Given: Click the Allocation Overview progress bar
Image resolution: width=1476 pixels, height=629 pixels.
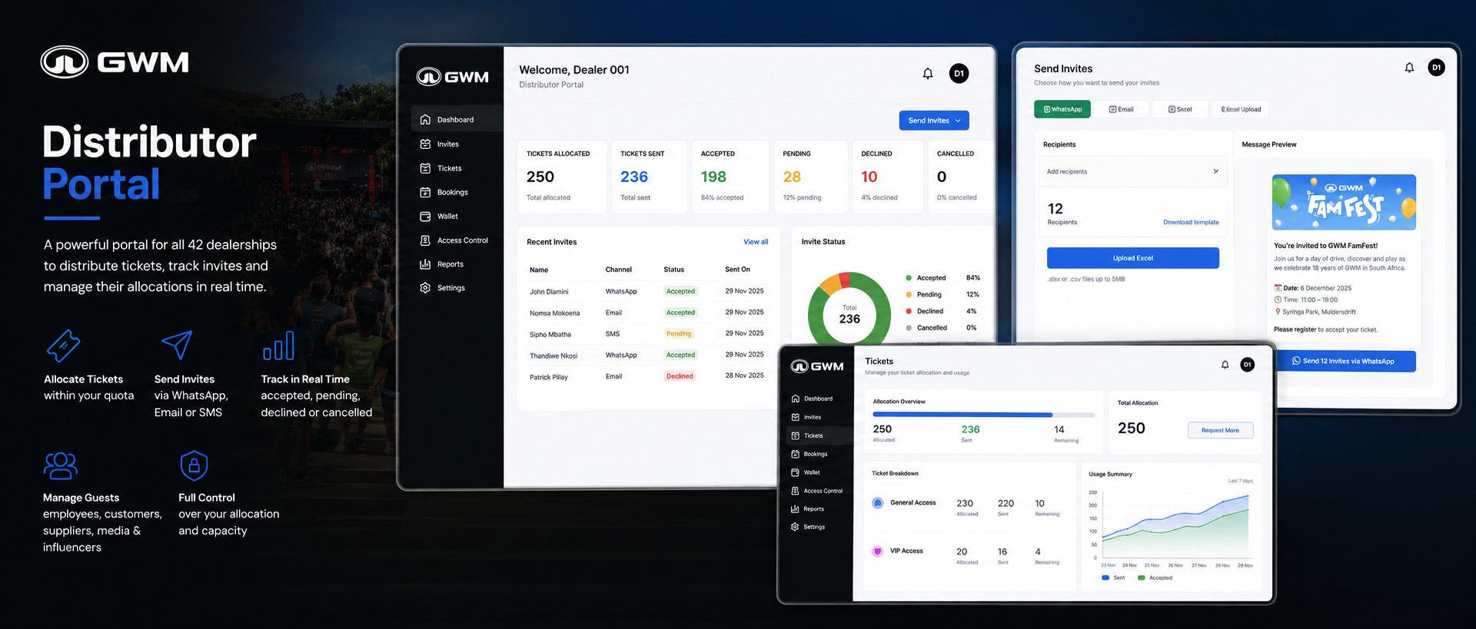Looking at the screenshot, I should [983, 415].
